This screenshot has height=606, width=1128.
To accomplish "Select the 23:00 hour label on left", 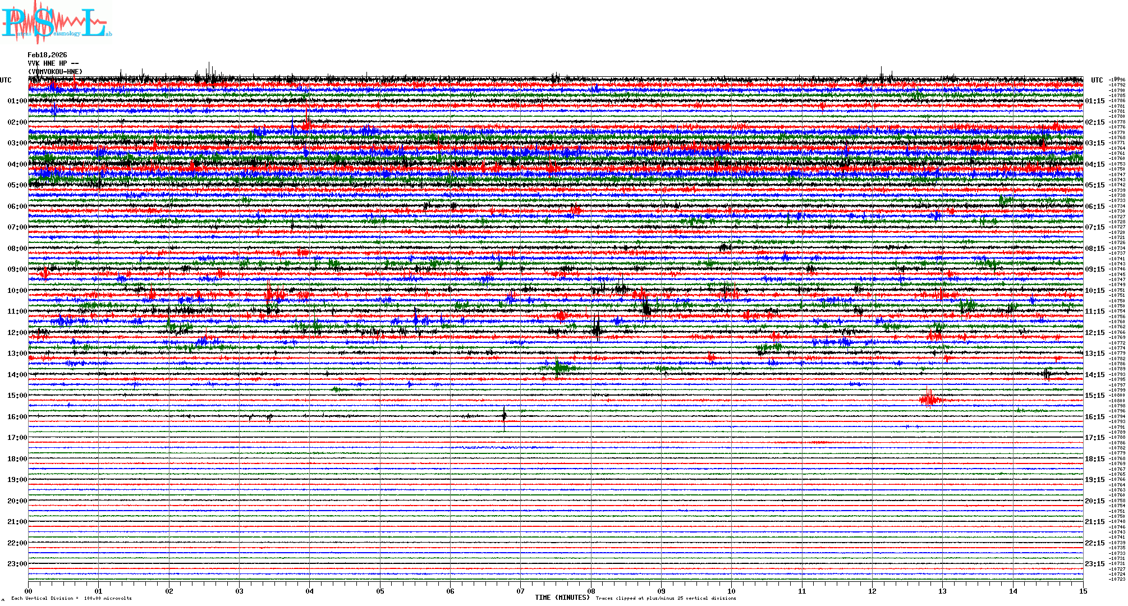I will coord(17,564).
